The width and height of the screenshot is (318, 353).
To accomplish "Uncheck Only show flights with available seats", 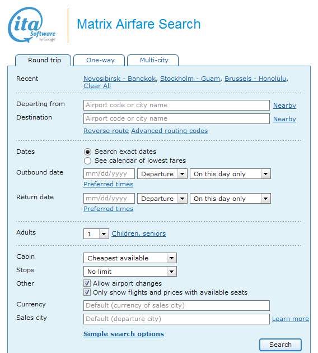I will (87, 292).
